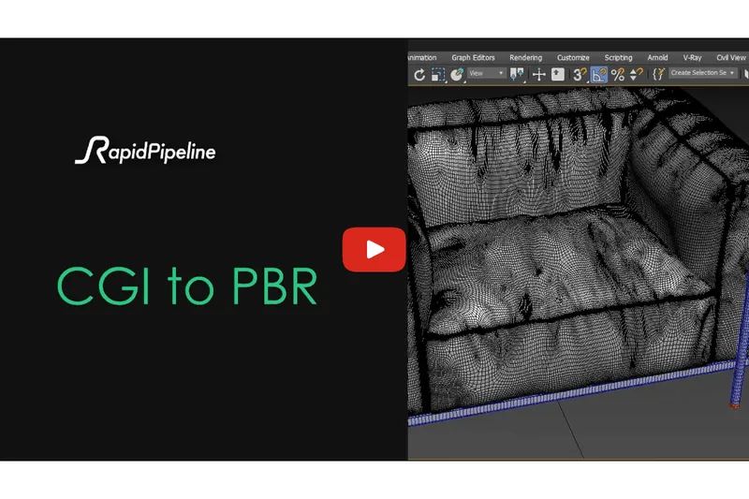
Task: Open the Rendering menu
Action: (x=525, y=58)
